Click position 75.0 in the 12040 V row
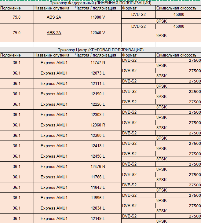This screenshot has width=201, height=223. tap(16, 33)
